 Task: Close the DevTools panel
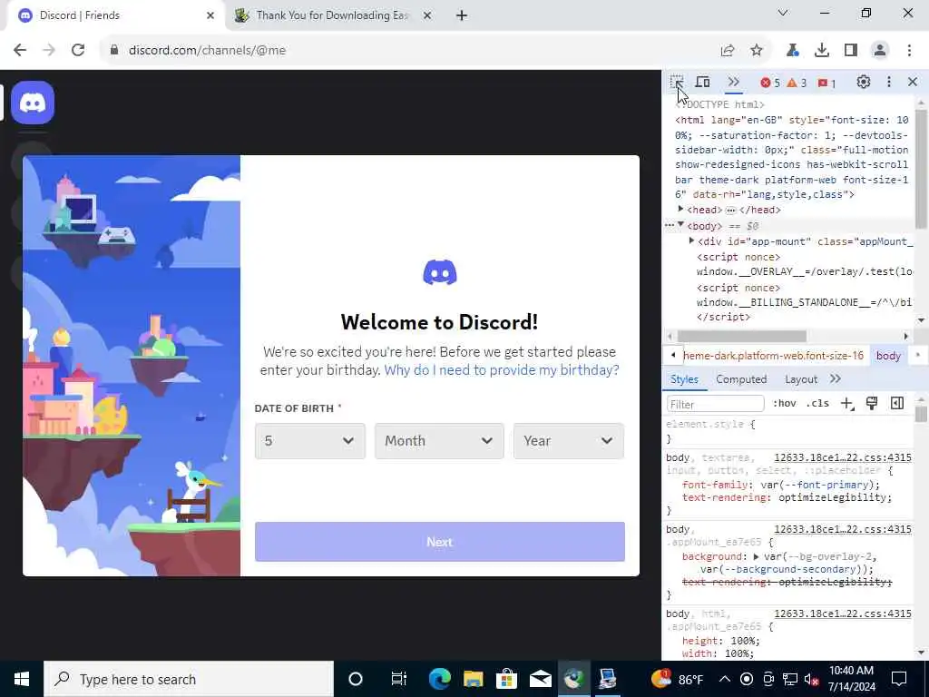coord(913,82)
